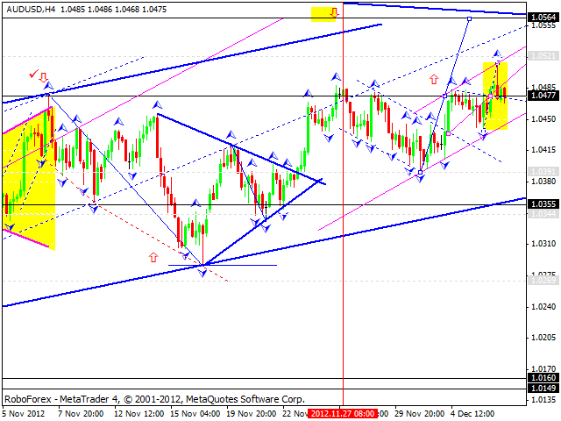Image resolution: width=561 pixels, height=421 pixels.
Task: Click the yellow rectangle over the latest candles
Action: 495,96
